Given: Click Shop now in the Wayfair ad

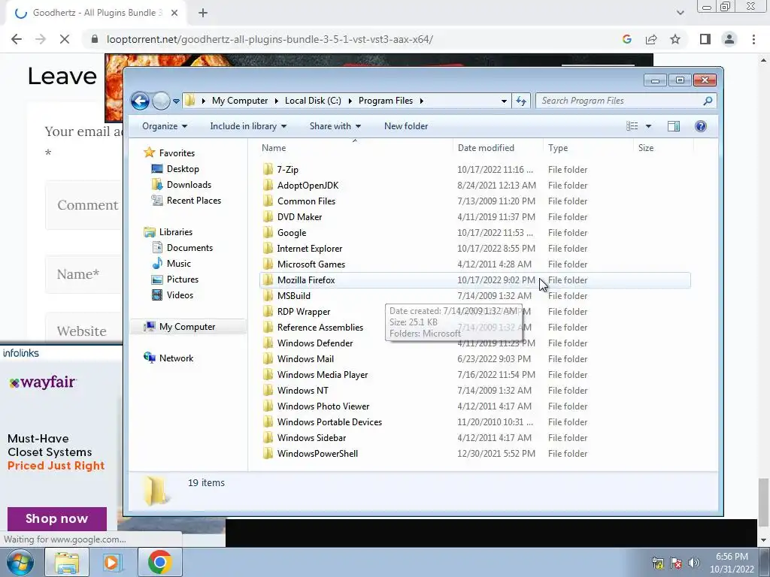Looking at the screenshot, I should [57, 518].
